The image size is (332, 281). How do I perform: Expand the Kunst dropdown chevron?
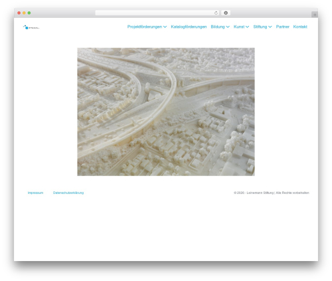247,27
